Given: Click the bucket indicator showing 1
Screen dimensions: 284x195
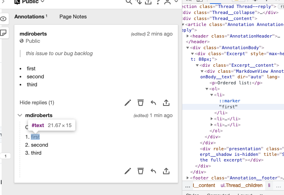Looking at the screenshot, I should 6,156.
